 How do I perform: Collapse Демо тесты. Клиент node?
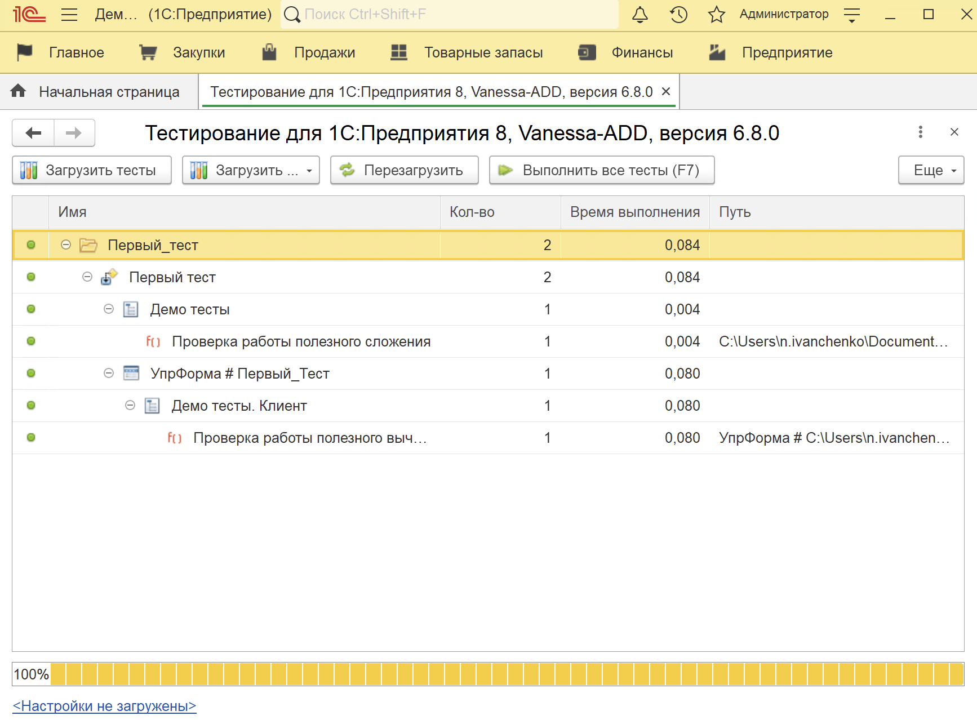click(x=130, y=405)
